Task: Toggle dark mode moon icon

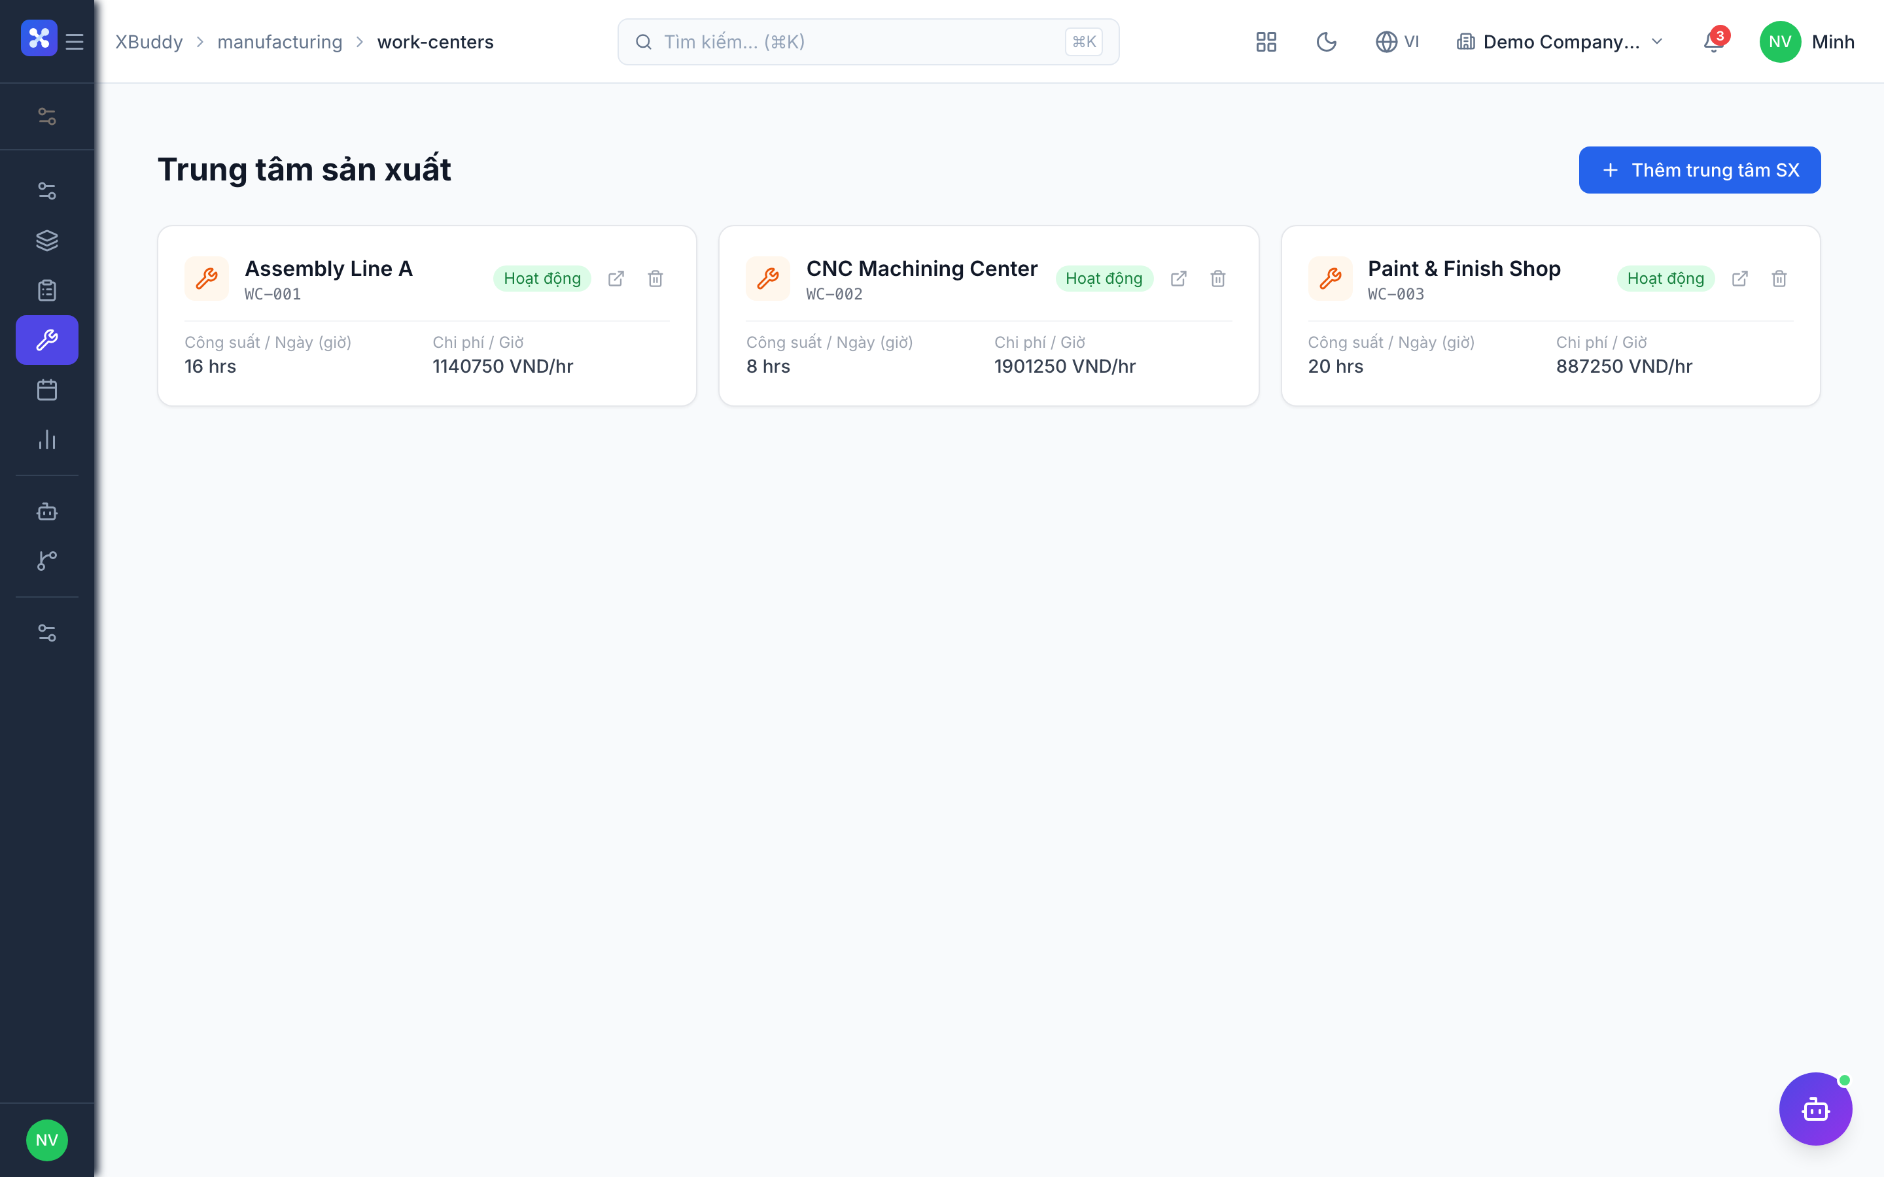Action: (x=1327, y=42)
